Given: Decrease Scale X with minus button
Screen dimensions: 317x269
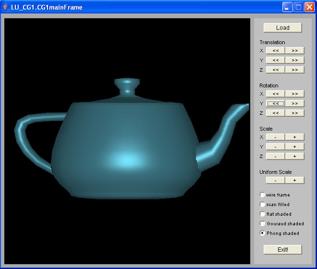Looking at the screenshot, I should [275, 137].
